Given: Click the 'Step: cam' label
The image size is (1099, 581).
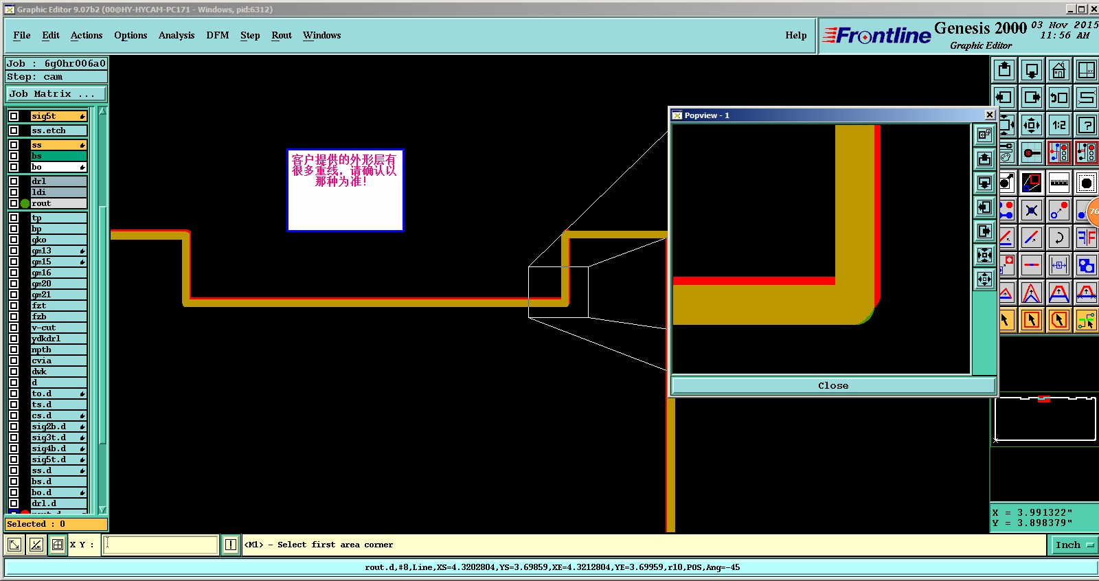Looking at the screenshot, I should (x=56, y=77).
